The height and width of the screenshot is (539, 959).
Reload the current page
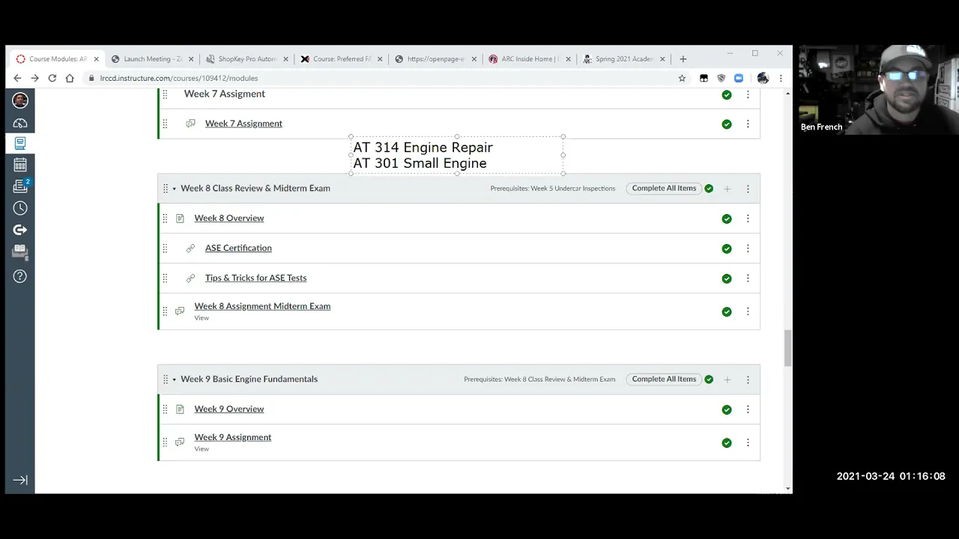click(x=52, y=78)
